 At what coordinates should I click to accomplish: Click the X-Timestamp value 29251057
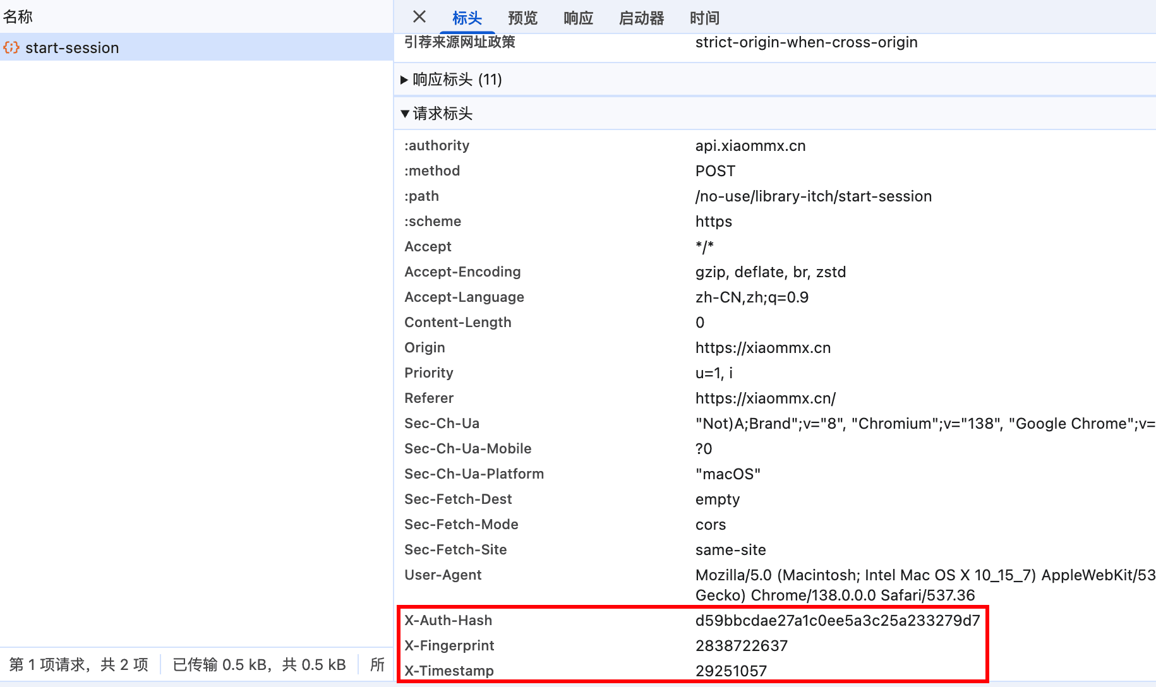731,671
